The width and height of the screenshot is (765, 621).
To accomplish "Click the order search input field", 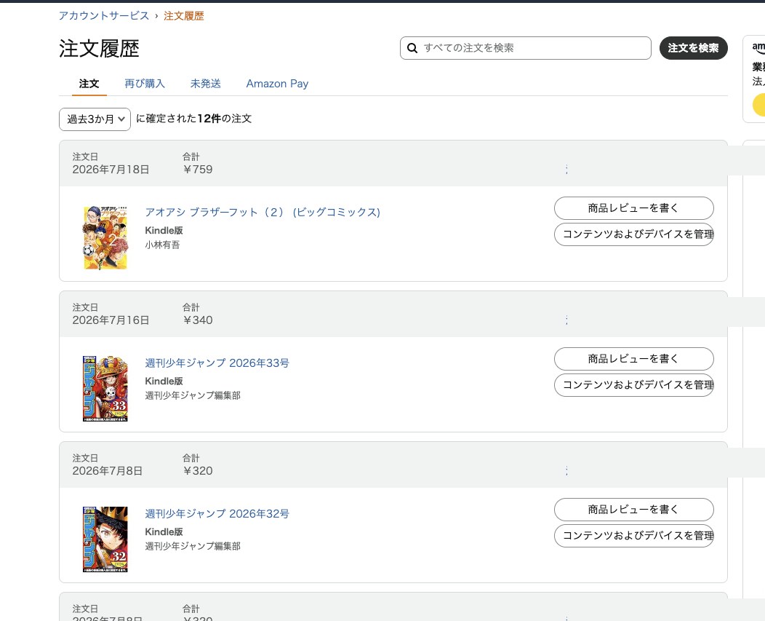I will 526,48.
